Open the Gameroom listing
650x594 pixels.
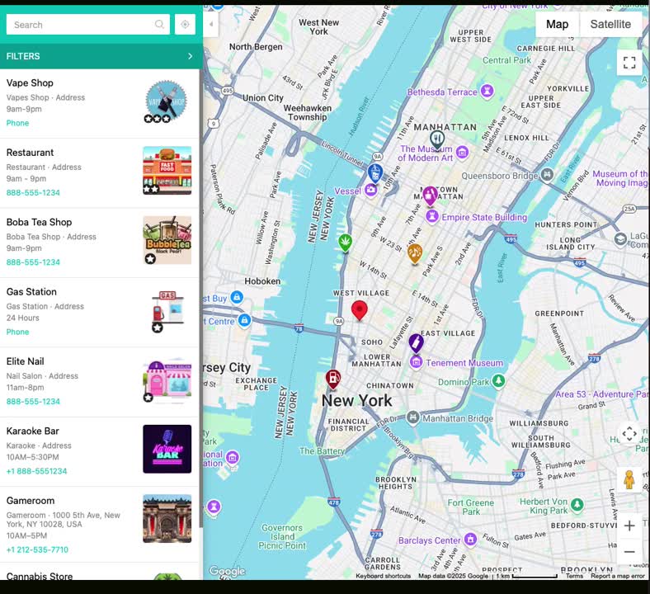click(x=31, y=501)
